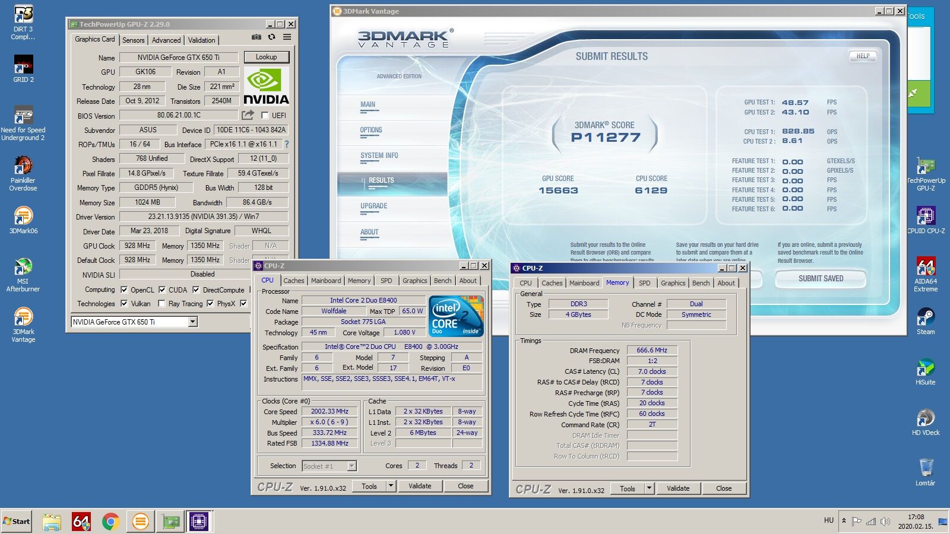Select the Need for Speed Underground 2 icon
This screenshot has height=534, width=950.
[x=23, y=123]
